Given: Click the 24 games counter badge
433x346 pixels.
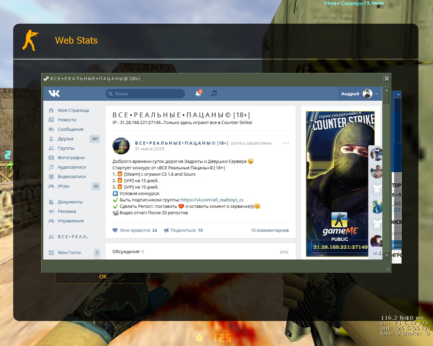Looking at the screenshot, I should [96, 186].
